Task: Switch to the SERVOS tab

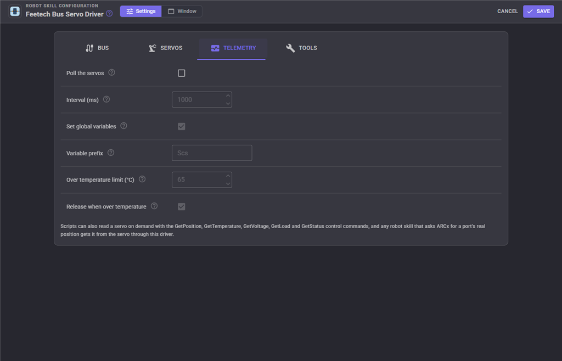Action: click(x=166, y=48)
